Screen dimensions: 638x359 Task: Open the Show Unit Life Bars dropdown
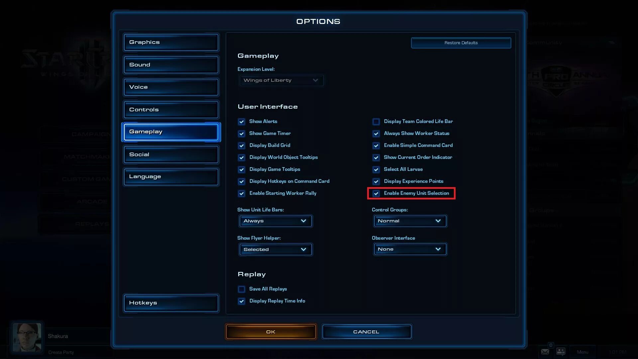(275, 220)
